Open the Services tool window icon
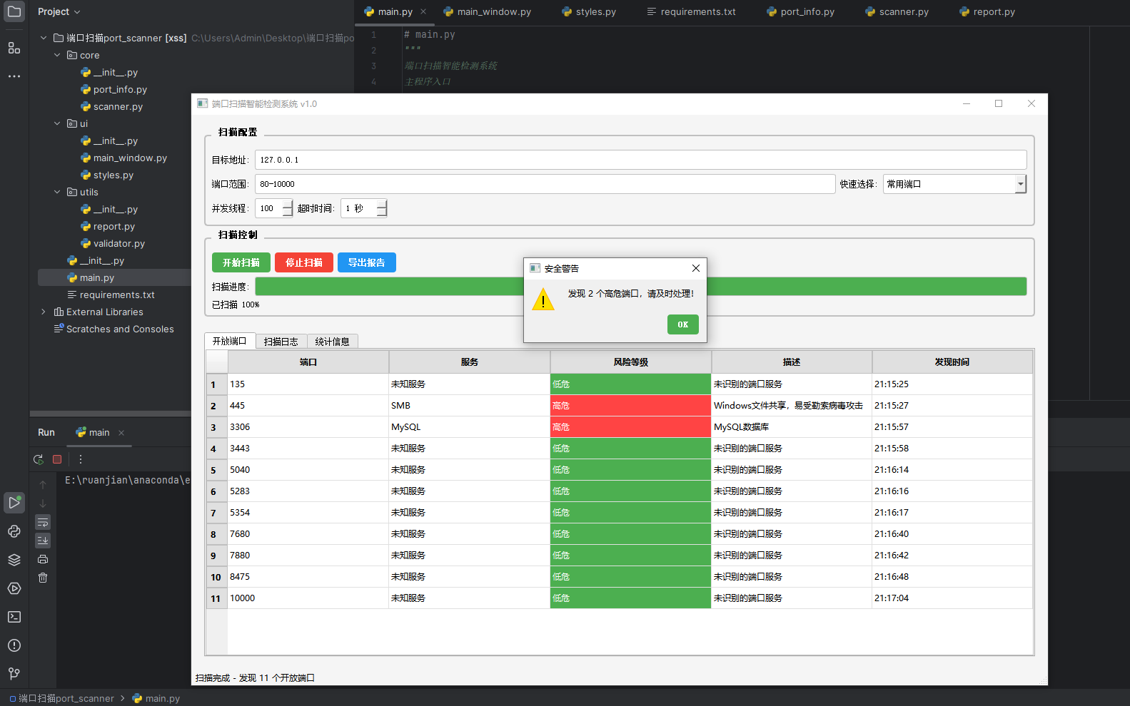Screen dimensions: 1130x706 [x=14, y=588]
